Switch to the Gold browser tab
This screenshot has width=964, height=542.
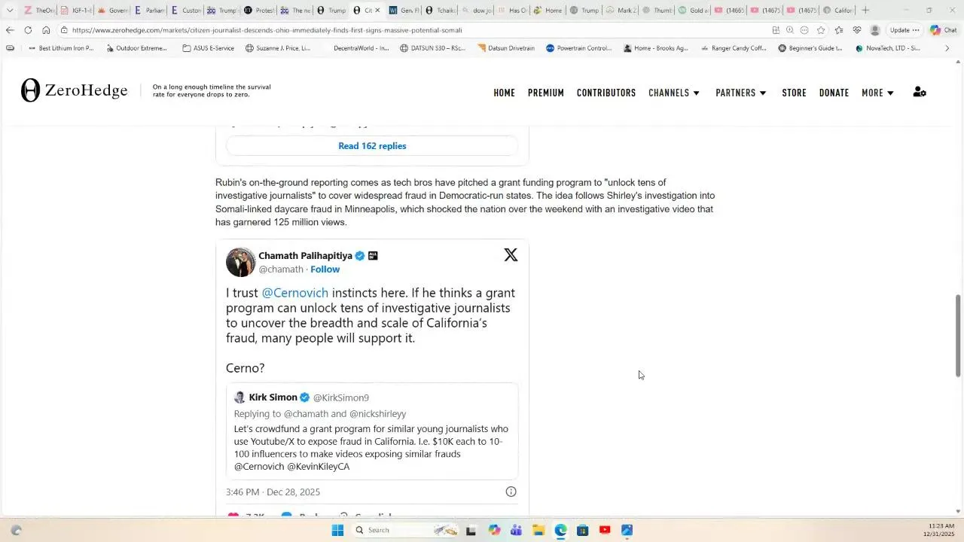point(692,10)
